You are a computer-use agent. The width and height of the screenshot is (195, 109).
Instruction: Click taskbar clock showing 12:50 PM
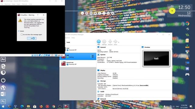(x=184, y=106)
